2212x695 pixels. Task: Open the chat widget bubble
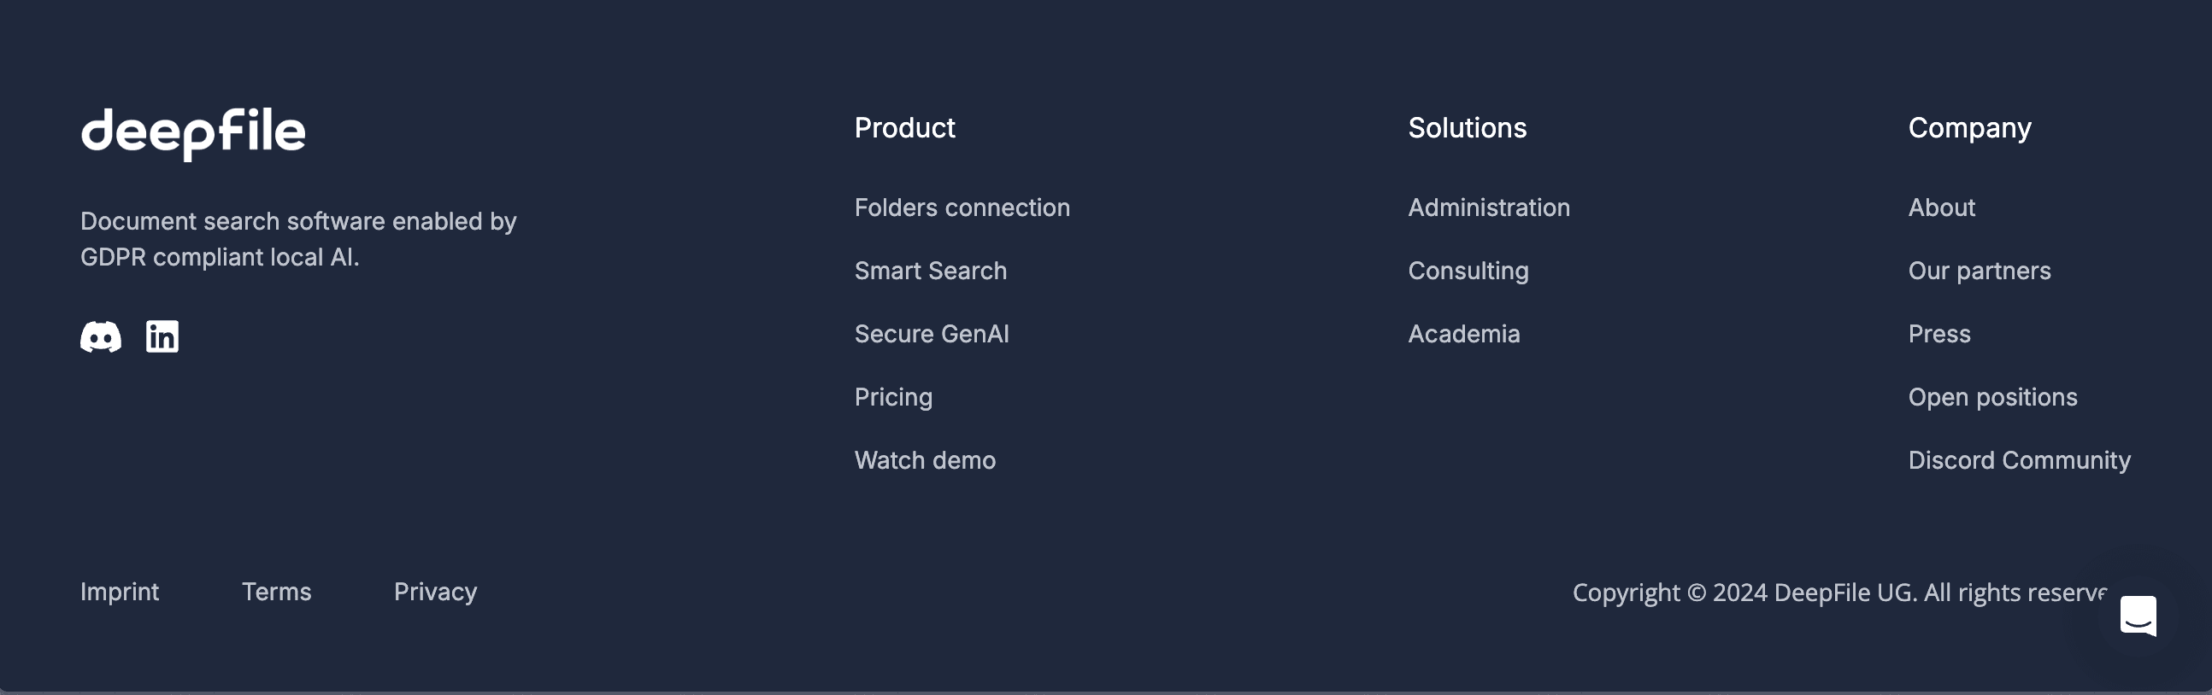[2138, 616]
